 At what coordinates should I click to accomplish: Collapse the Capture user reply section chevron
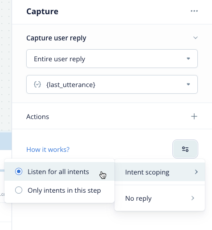[196, 38]
